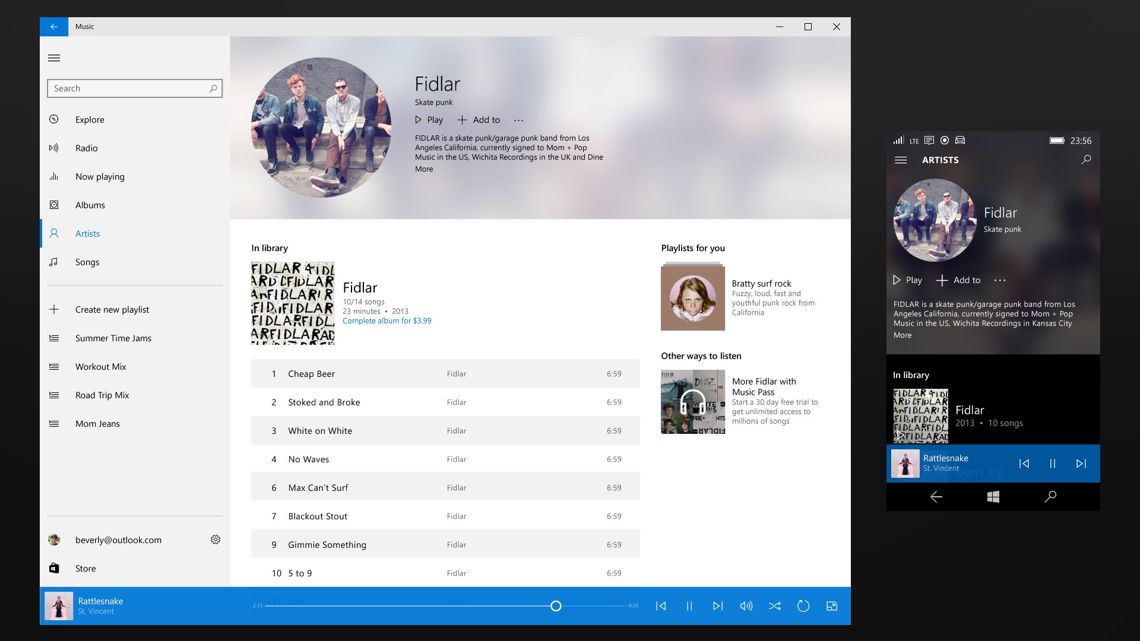Toggle shuffle in the playback bar

(x=775, y=606)
